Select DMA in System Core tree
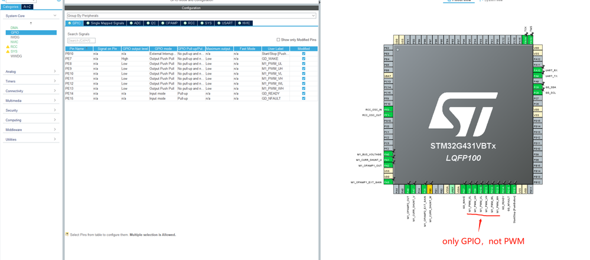Screen dimensions: 590x260 point(14,28)
